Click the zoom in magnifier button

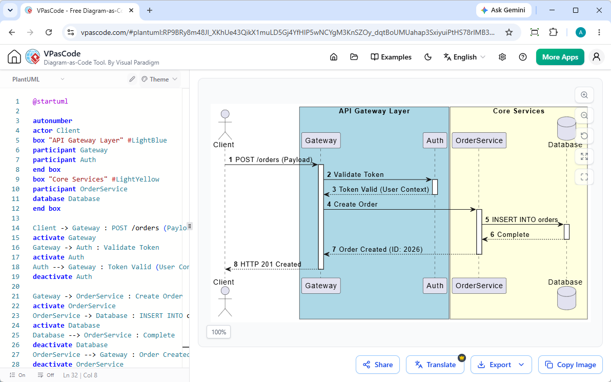tap(584, 95)
